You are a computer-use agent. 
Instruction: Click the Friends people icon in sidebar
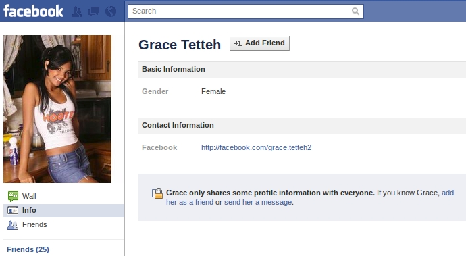[x=13, y=225]
